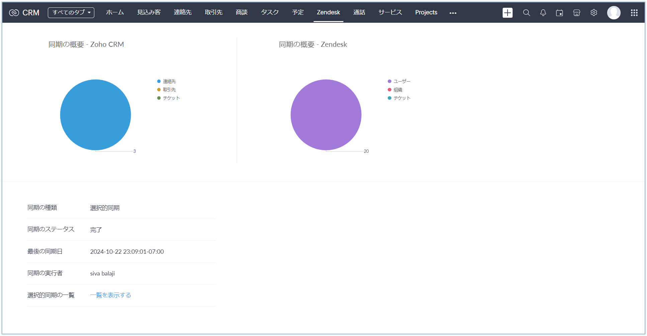Open the marketplace store icon

click(x=577, y=13)
